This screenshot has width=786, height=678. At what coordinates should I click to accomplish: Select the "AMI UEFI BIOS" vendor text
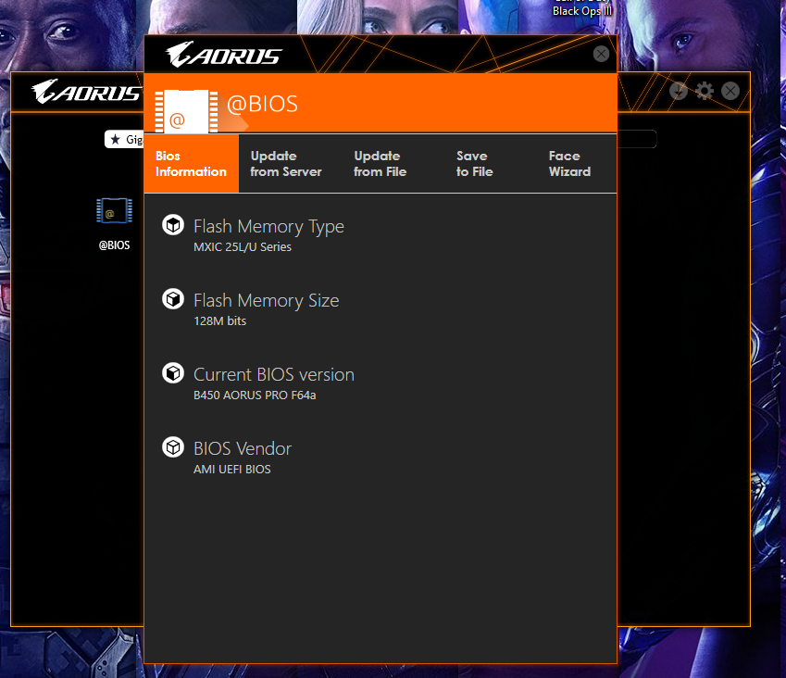[x=232, y=470]
